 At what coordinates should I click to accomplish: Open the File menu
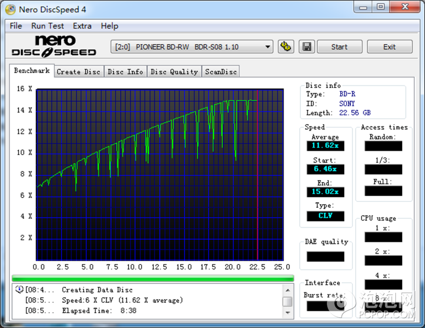[16, 26]
